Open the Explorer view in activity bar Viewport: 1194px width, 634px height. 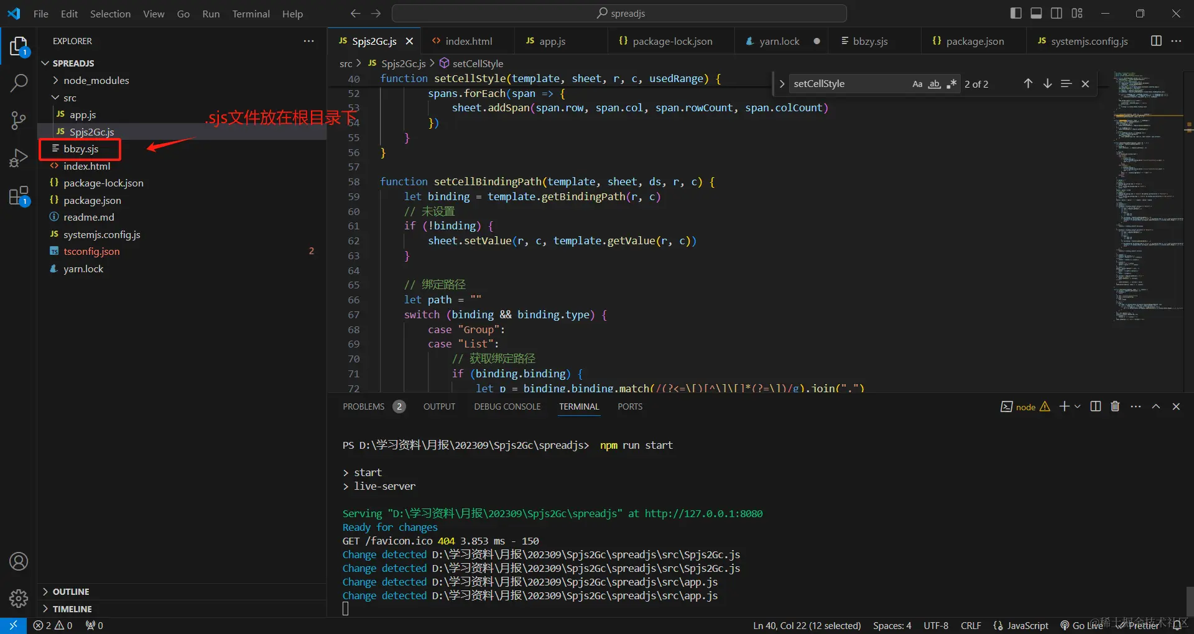pos(19,47)
